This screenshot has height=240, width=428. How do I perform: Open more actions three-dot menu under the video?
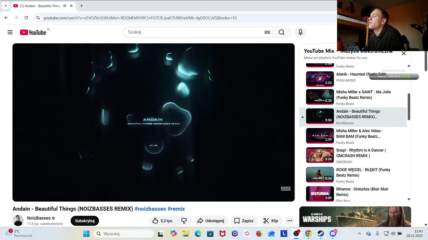tap(290, 221)
